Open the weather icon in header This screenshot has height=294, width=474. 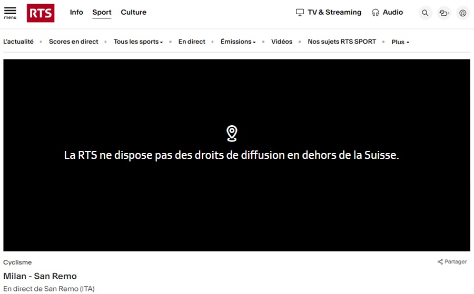[444, 13]
